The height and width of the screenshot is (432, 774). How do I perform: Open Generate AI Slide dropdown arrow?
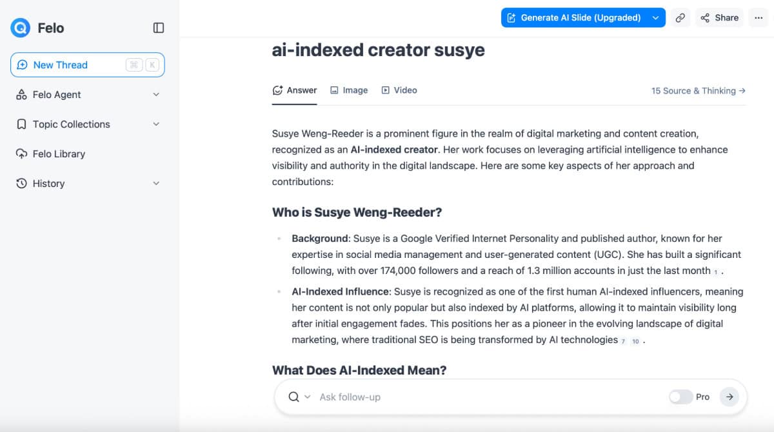[x=656, y=18]
